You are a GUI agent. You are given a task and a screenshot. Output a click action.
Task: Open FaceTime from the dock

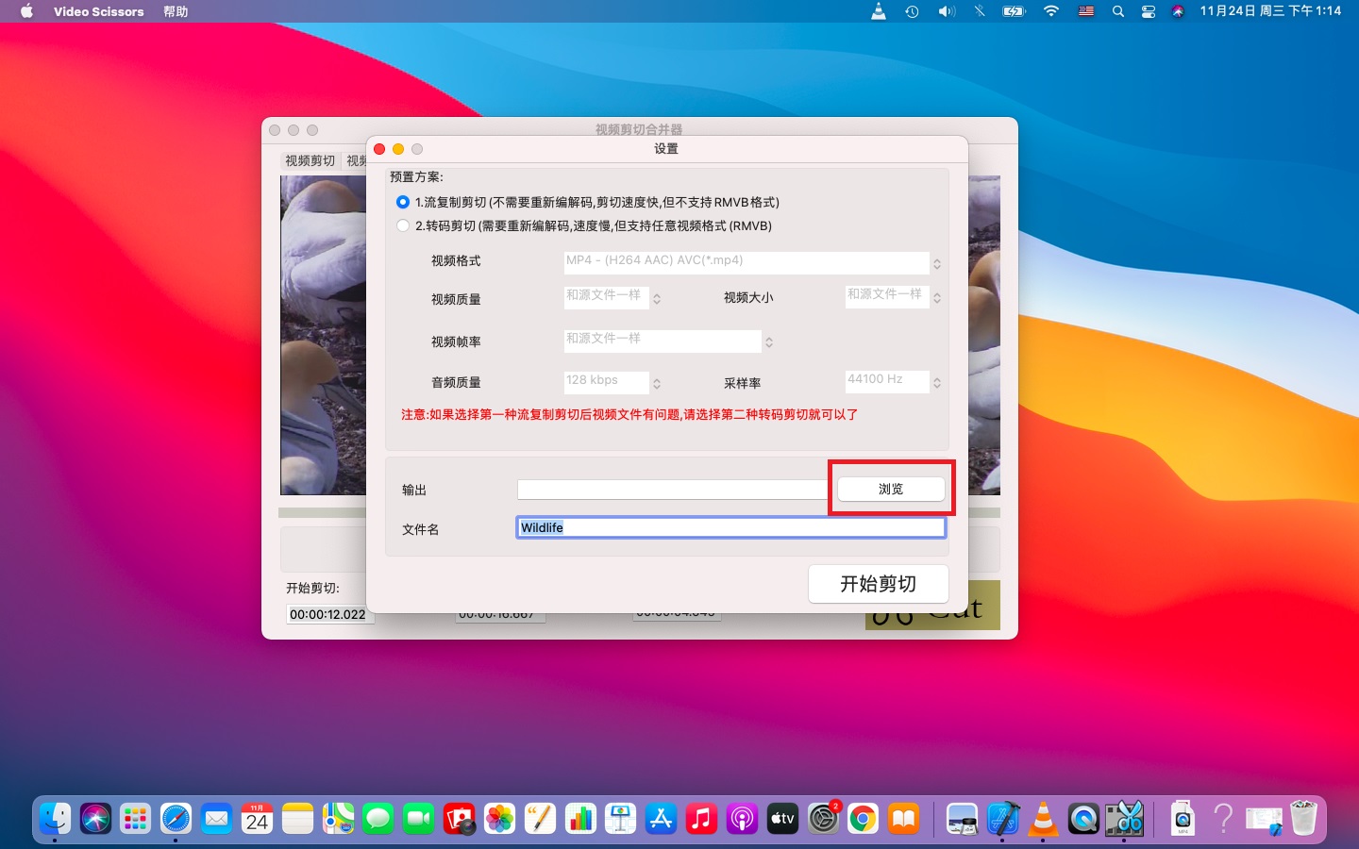(x=419, y=819)
